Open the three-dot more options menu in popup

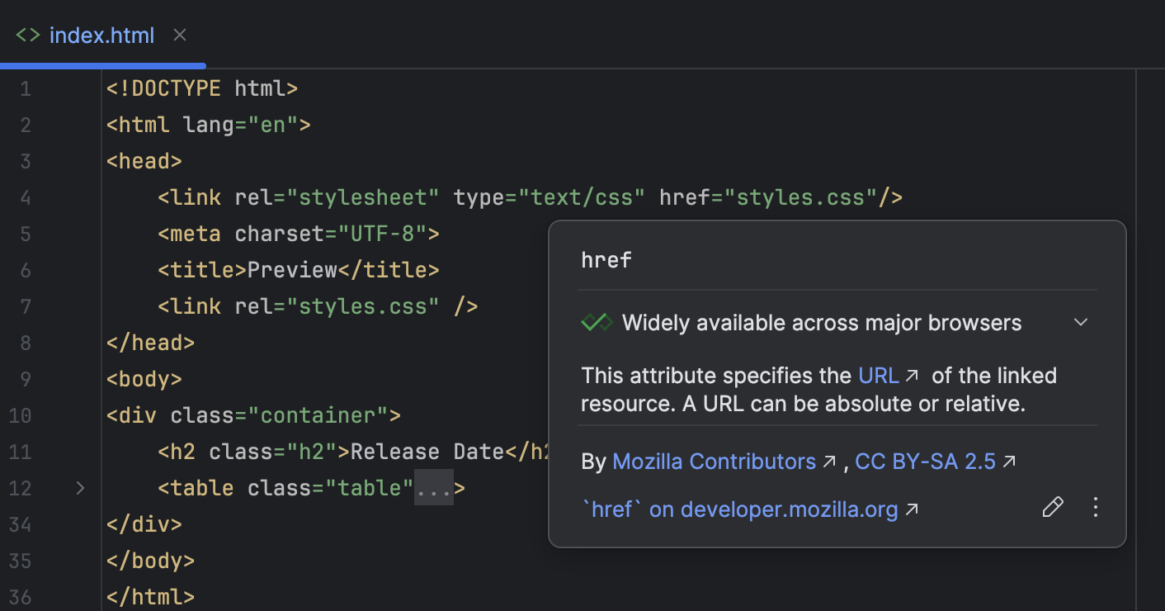(x=1096, y=507)
